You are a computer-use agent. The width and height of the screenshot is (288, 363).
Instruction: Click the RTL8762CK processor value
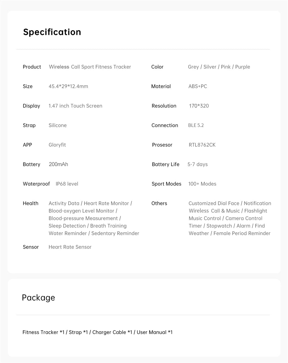202,145
